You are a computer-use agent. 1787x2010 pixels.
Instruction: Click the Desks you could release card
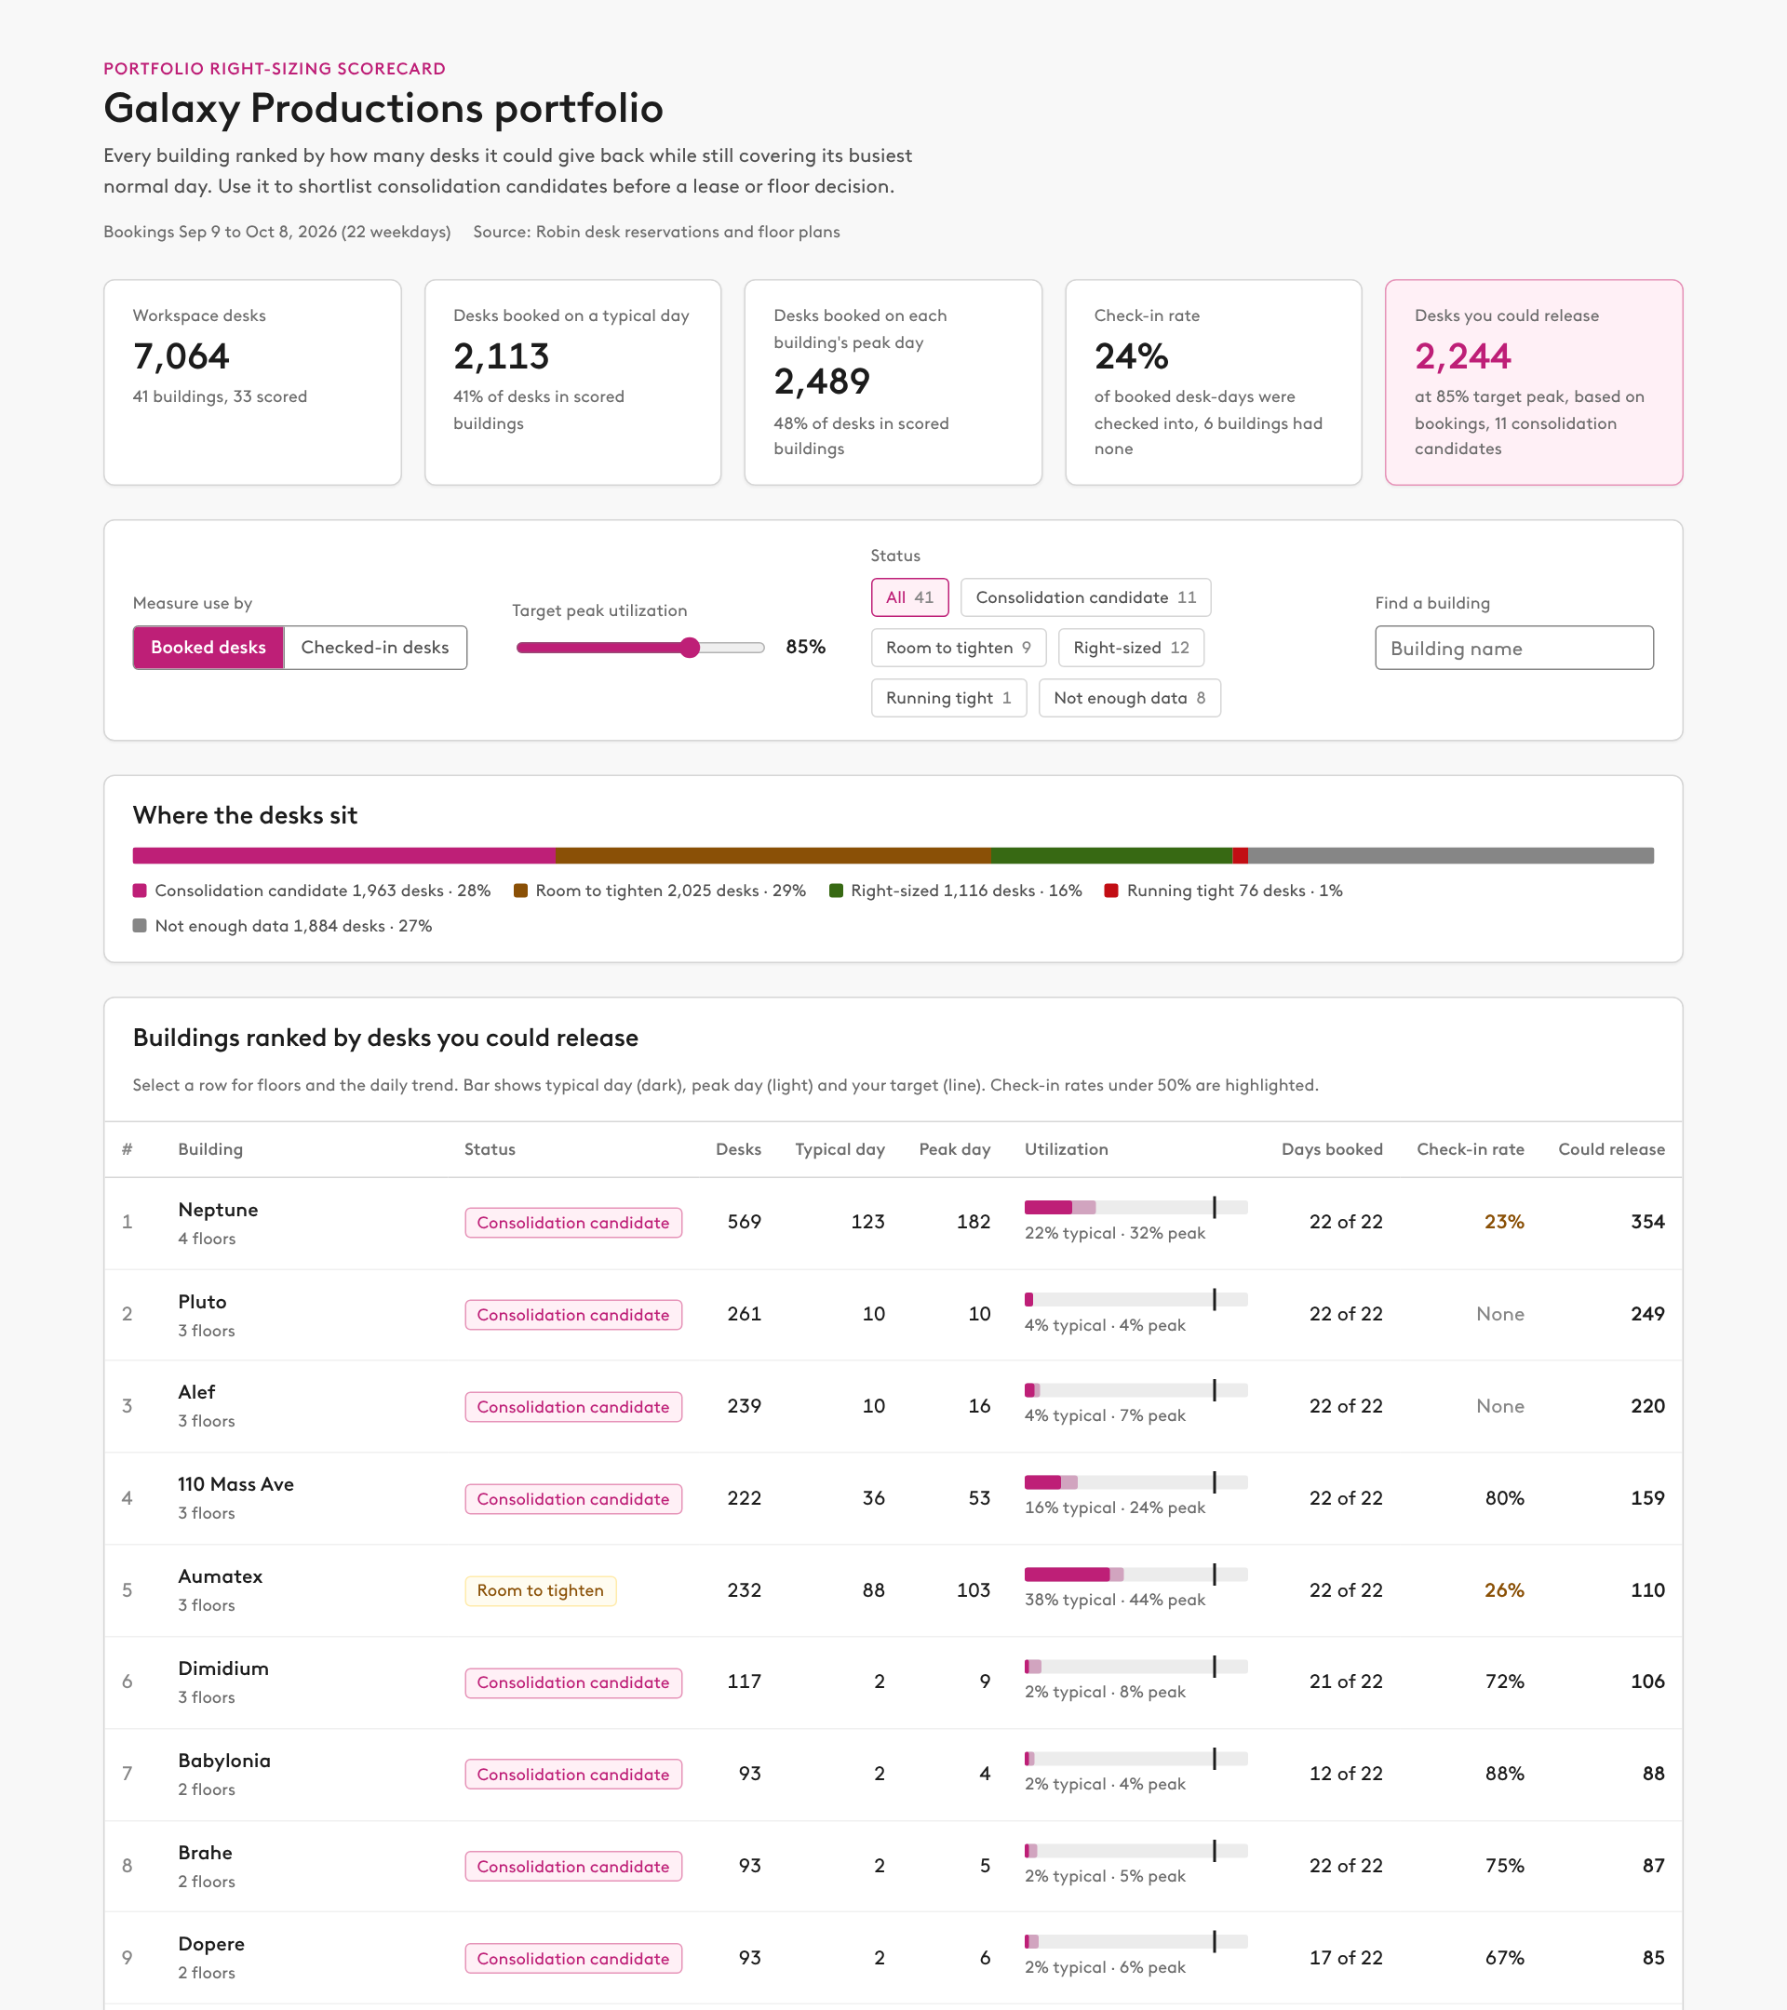pyautogui.click(x=1533, y=382)
